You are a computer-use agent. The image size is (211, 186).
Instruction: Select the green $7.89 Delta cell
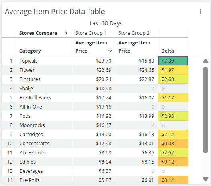pyautogui.click(x=173, y=61)
